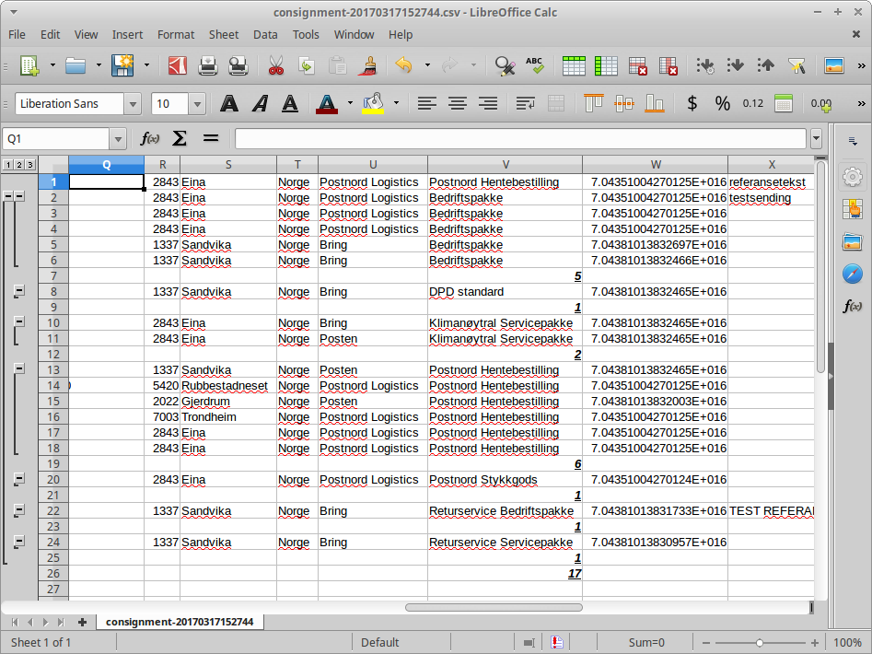The width and height of the screenshot is (872, 654).
Task: Align cell content to bottom
Action: click(x=655, y=103)
